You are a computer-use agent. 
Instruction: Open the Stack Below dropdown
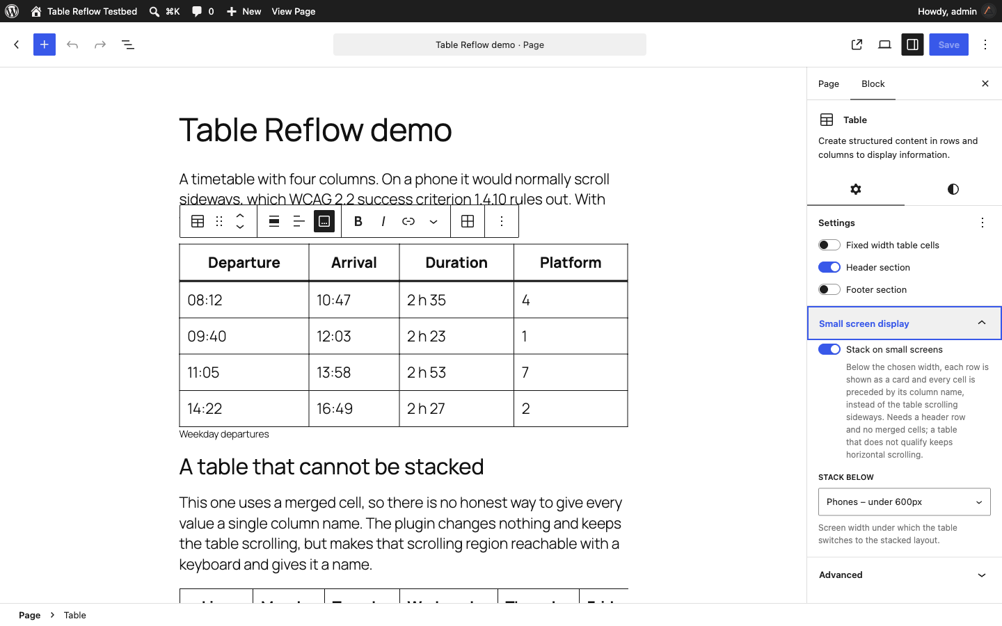905,501
